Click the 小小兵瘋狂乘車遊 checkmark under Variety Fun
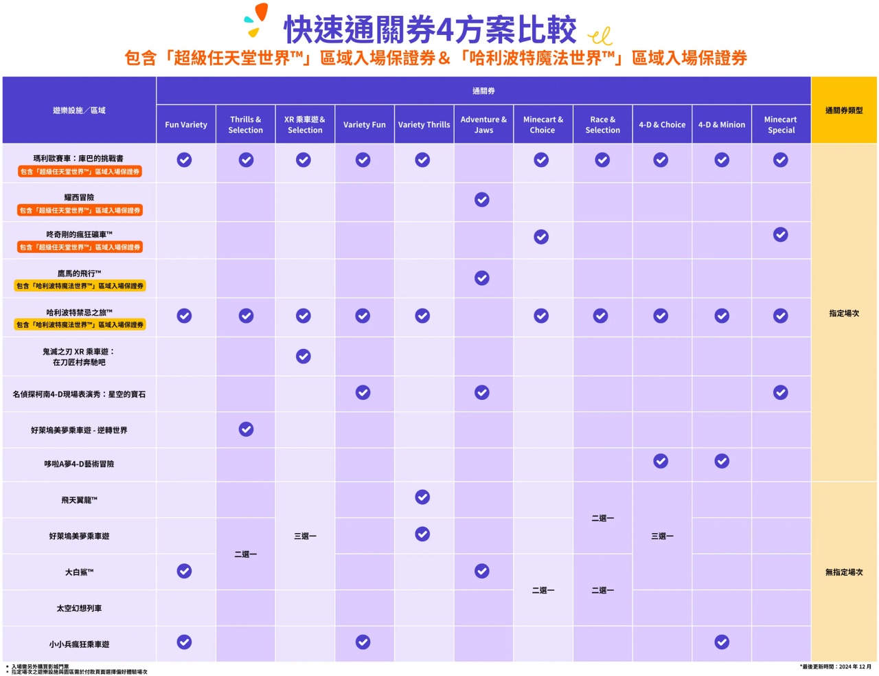This screenshot has height=676, width=879. [363, 642]
